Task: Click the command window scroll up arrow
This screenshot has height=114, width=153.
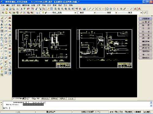Action: [x=151, y=103]
